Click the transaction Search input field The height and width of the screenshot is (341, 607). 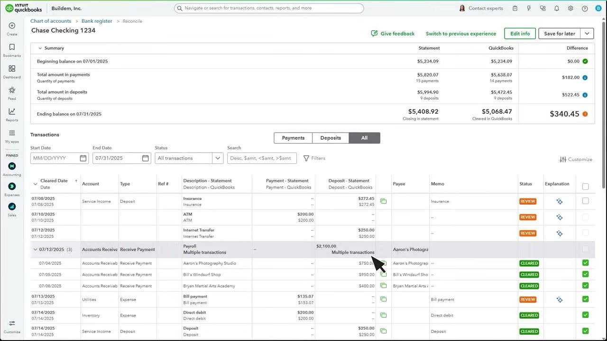coord(262,158)
